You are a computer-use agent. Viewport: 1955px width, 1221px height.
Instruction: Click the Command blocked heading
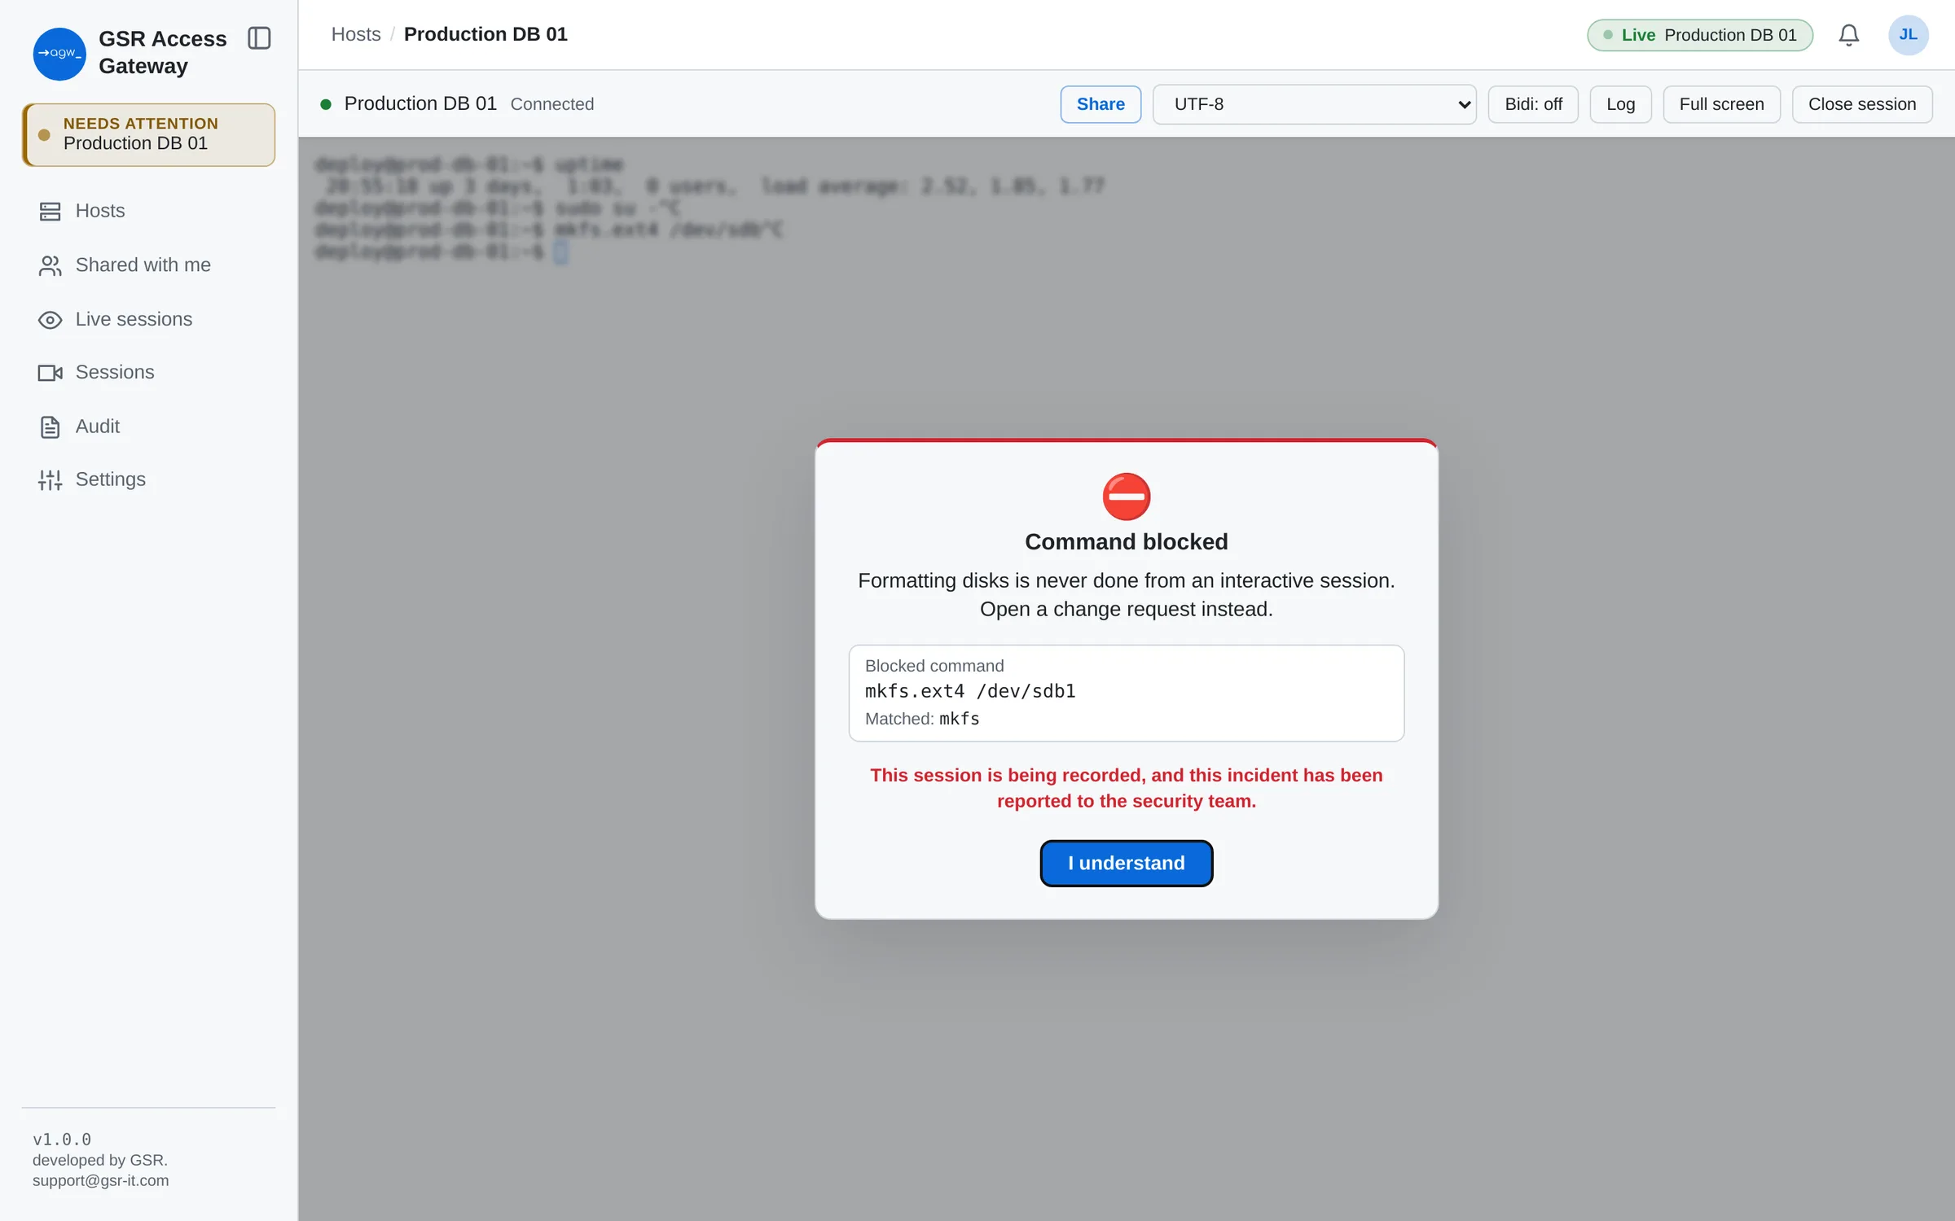[x=1126, y=542]
